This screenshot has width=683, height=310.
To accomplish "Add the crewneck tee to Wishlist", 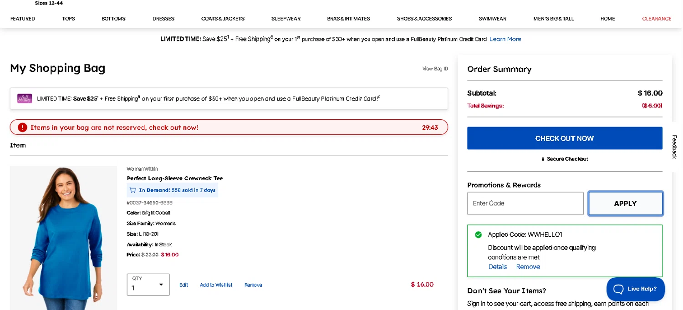I will [x=216, y=285].
